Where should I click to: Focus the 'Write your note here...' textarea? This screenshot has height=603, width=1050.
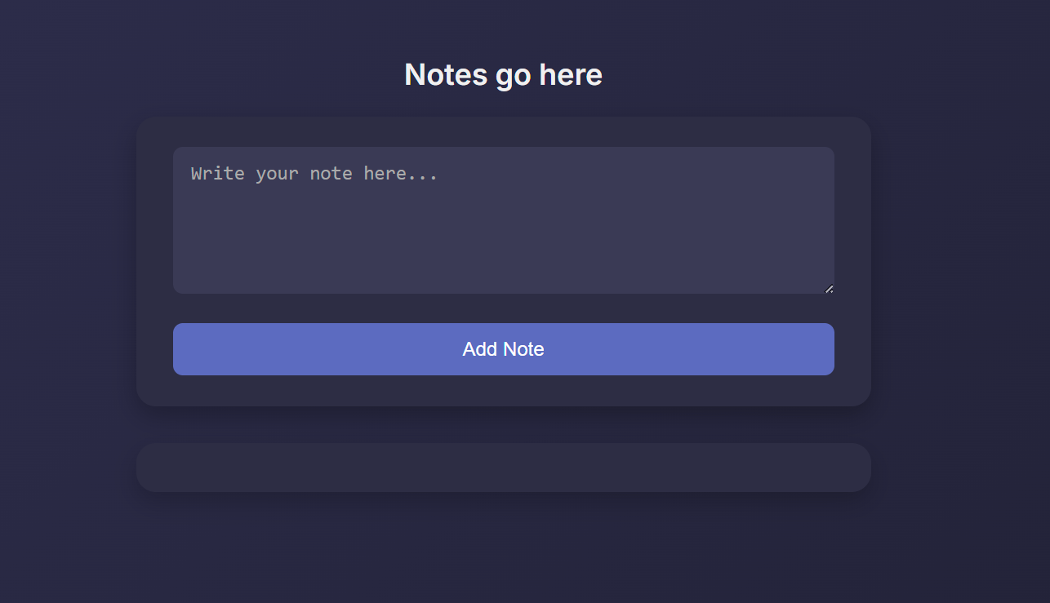click(x=504, y=220)
